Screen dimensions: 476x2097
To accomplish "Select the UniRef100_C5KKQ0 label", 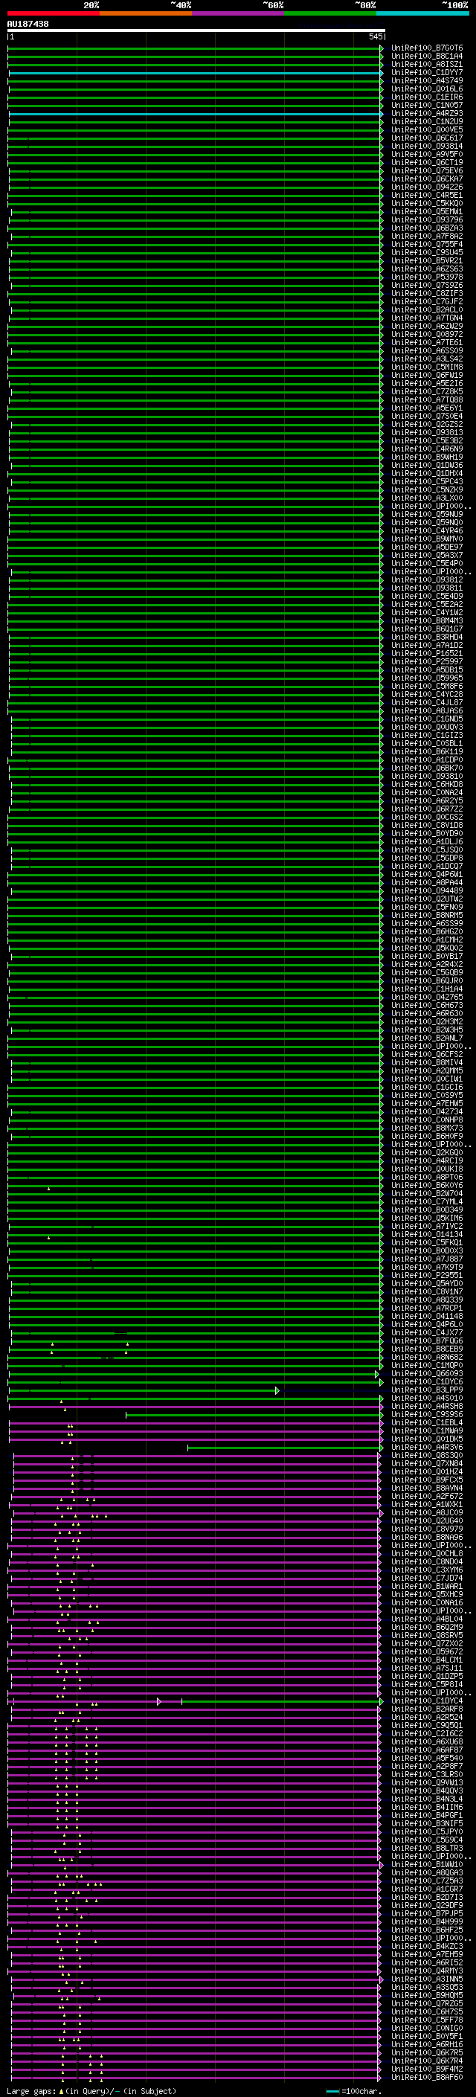I will [426, 204].
